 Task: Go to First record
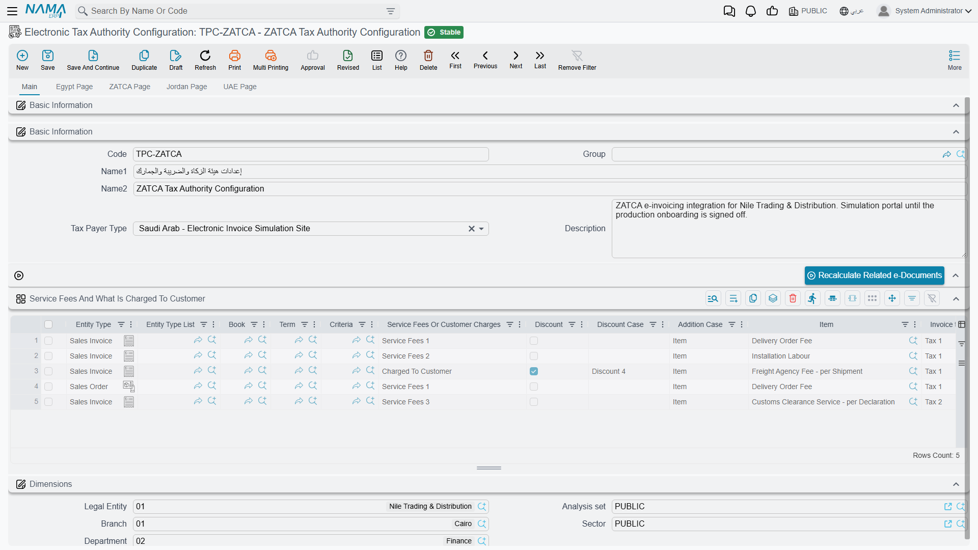[x=455, y=59]
